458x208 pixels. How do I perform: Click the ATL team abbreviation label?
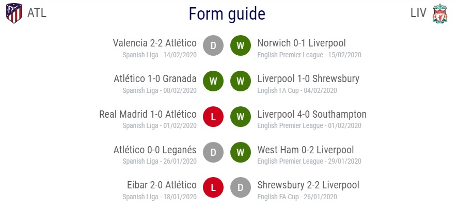[x=37, y=13]
